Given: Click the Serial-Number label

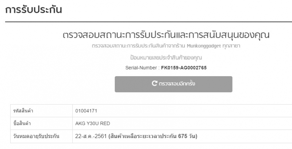Looking at the screenshot, I should pyautogui.click(x=141, y=67).
